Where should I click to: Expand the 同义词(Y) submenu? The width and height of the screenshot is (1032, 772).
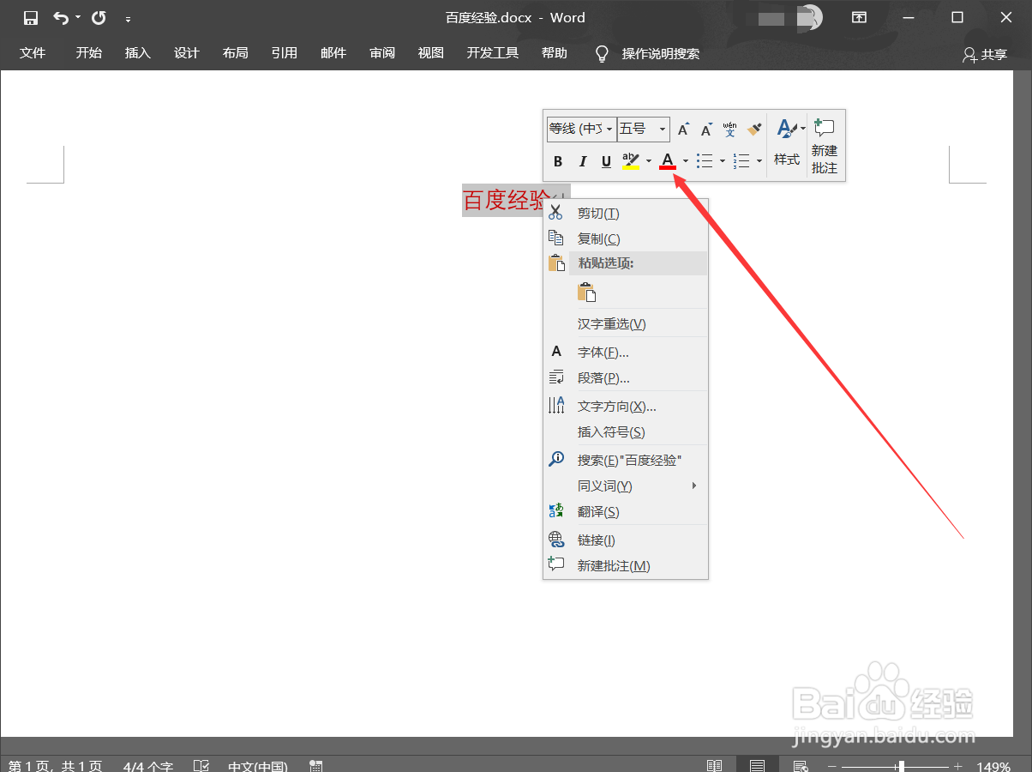point(626,486)
